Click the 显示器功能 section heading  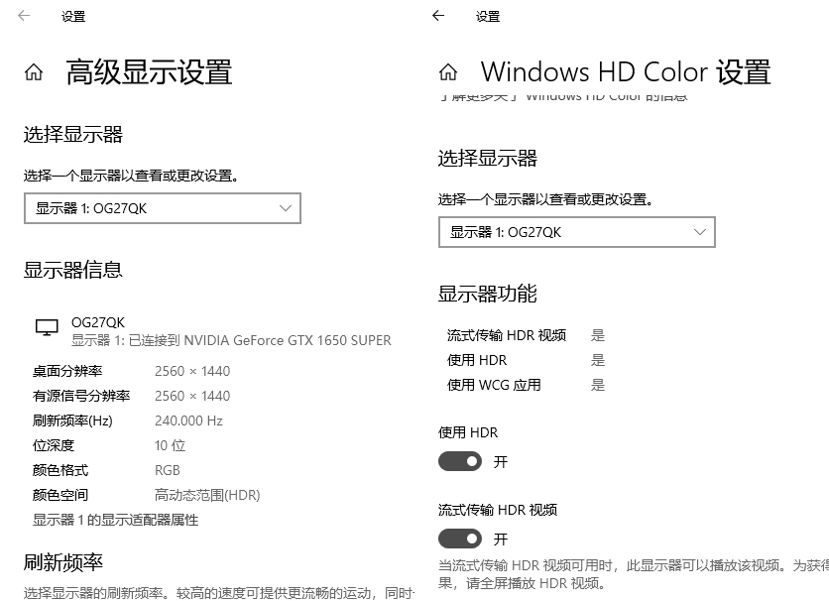click(488, 294)
